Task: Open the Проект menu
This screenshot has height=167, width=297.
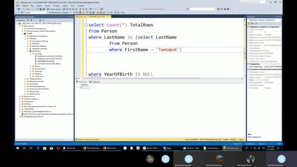Action: 47,6
